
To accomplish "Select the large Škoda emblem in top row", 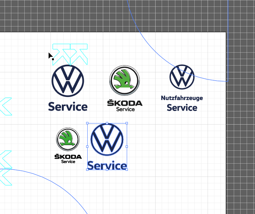I will 124,80.
